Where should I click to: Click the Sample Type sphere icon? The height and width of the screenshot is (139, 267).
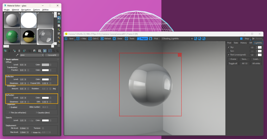(59, 14)
